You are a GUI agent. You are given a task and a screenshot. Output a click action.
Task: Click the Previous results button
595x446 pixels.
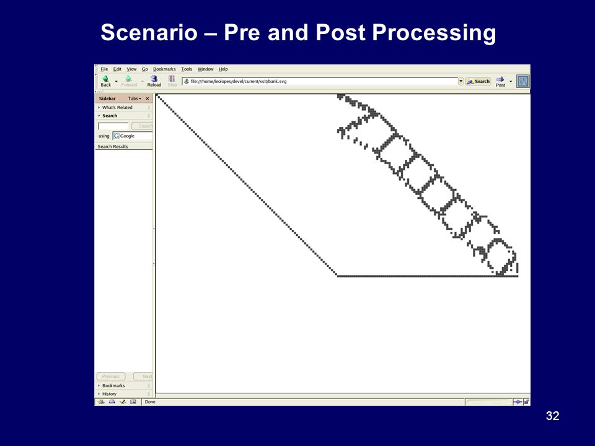tap(111, 376)
